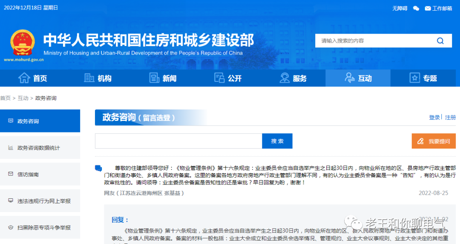The width and height of the screenshot is (460, 244).
Task: Click the icon beside 扫黑除恶专项斗争举报
Action: pyautogui.click(x=11, y=227)
